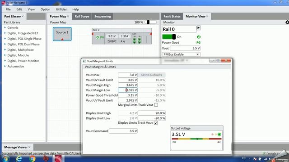Click the Vout Margins & Limits window icon
The width and height of the screenshot is (289, 162).
coord(84,61)
